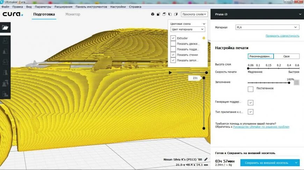Switch to top camera view
Viewport: 304px width, 170px height.
[164, 14]
